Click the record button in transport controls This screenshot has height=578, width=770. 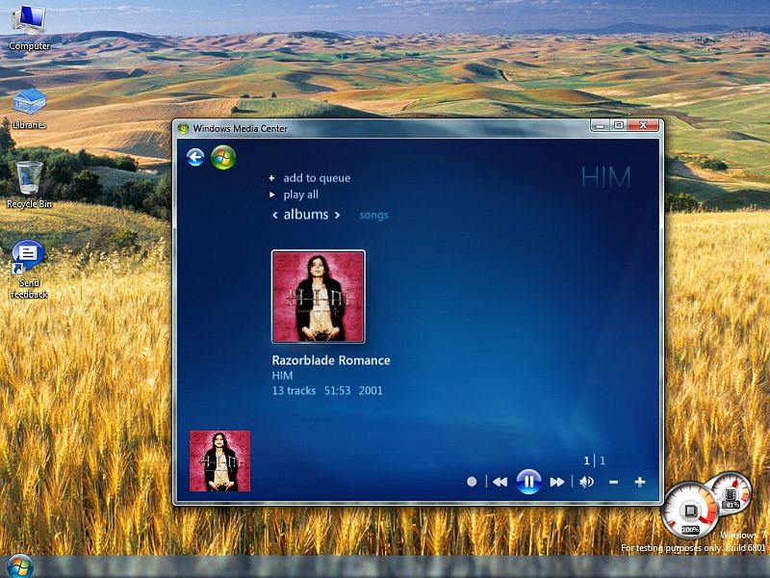pos(472,482)
